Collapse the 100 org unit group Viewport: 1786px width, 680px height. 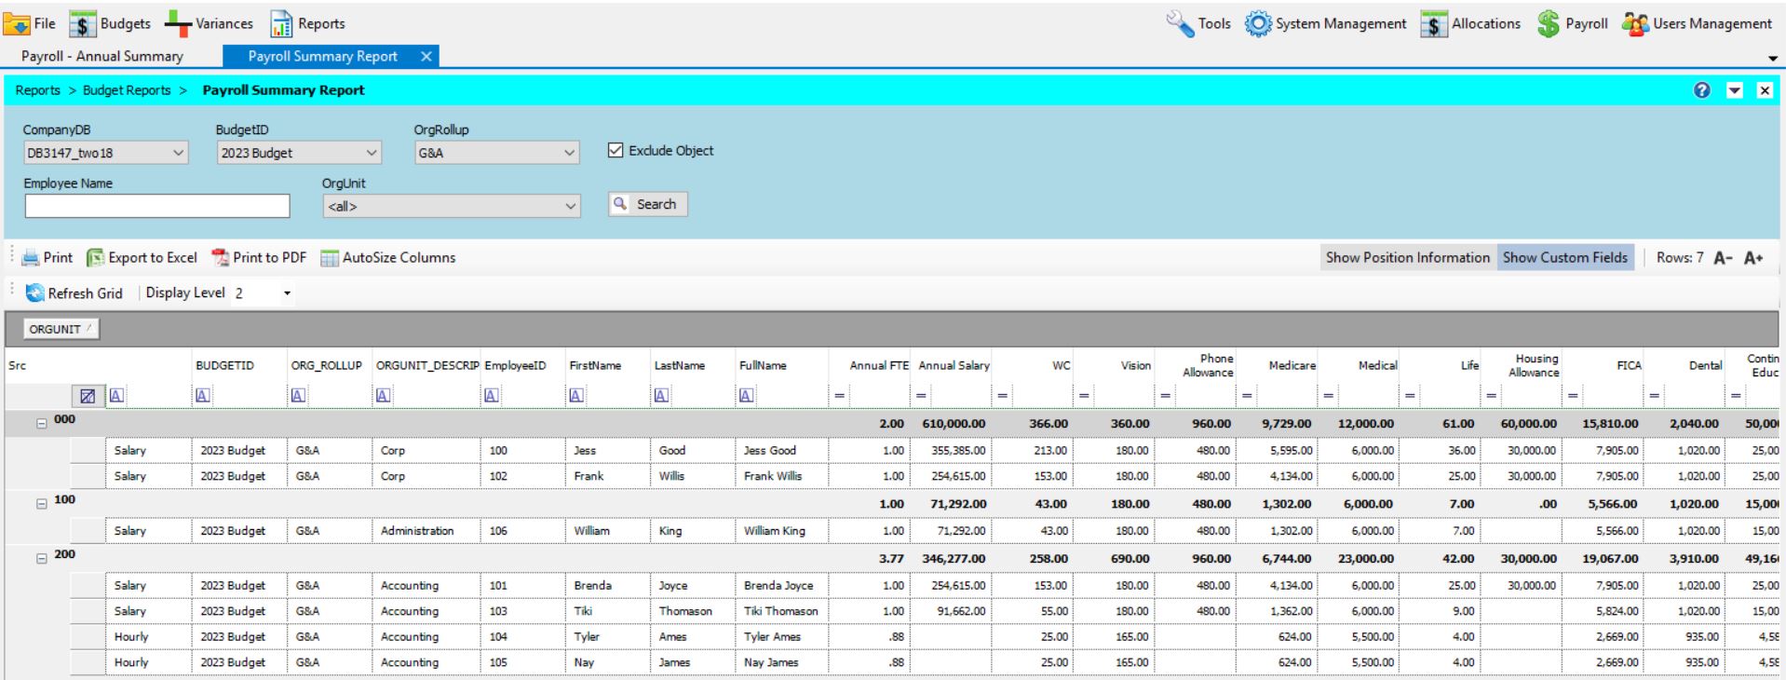42,504
